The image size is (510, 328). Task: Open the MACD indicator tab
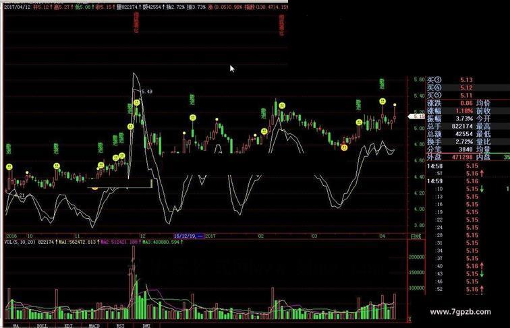(94, 325)
